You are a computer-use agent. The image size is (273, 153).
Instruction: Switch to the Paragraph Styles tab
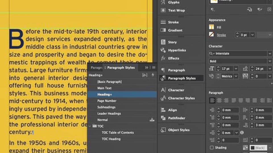coord(121,68)
